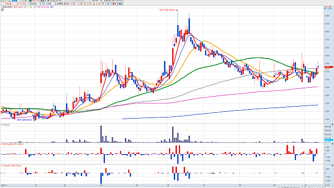334x188 pixels.
Task: Click the blue lowest-price marker label at bottom left
Action: [25, 120]
